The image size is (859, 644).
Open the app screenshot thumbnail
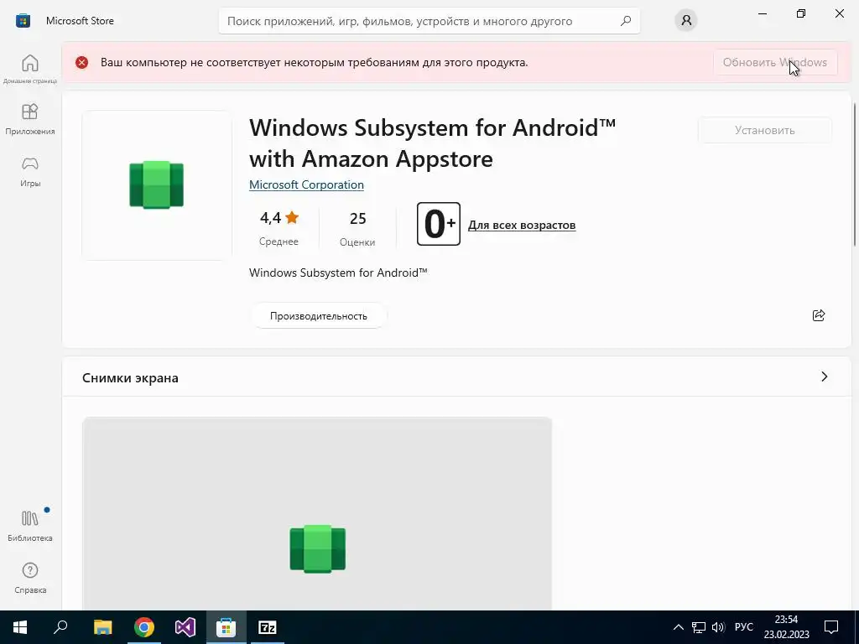point(316,514)
